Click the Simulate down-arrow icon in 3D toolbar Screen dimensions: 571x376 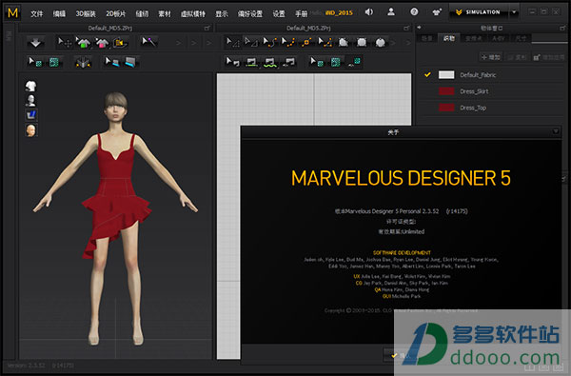[x=36, y=43]
